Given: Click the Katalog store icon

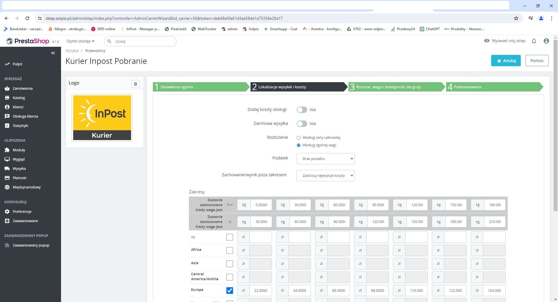Looking at the screenshot, I should 7,98.
